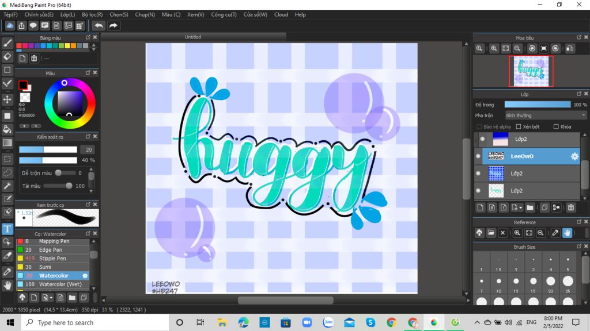590x331 pixels.
Task: Zoom out using the Hoa tiêu panel icon
Action: (x=517, y=48)
